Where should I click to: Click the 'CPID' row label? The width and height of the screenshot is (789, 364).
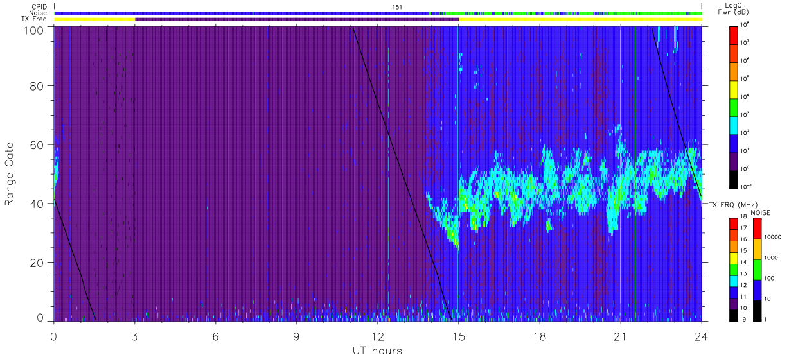(39, 6)
